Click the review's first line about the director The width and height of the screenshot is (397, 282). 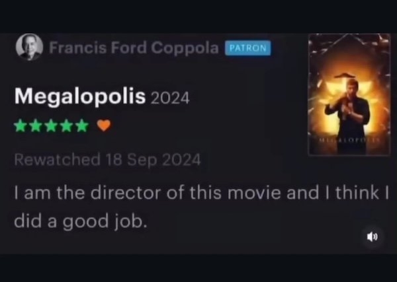[202, 193]
